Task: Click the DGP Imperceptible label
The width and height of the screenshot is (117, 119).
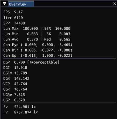Action: (x=43, y=62)
